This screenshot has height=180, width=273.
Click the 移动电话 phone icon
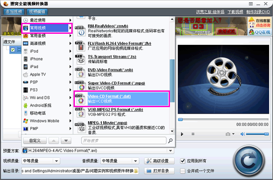pos(26,113)
